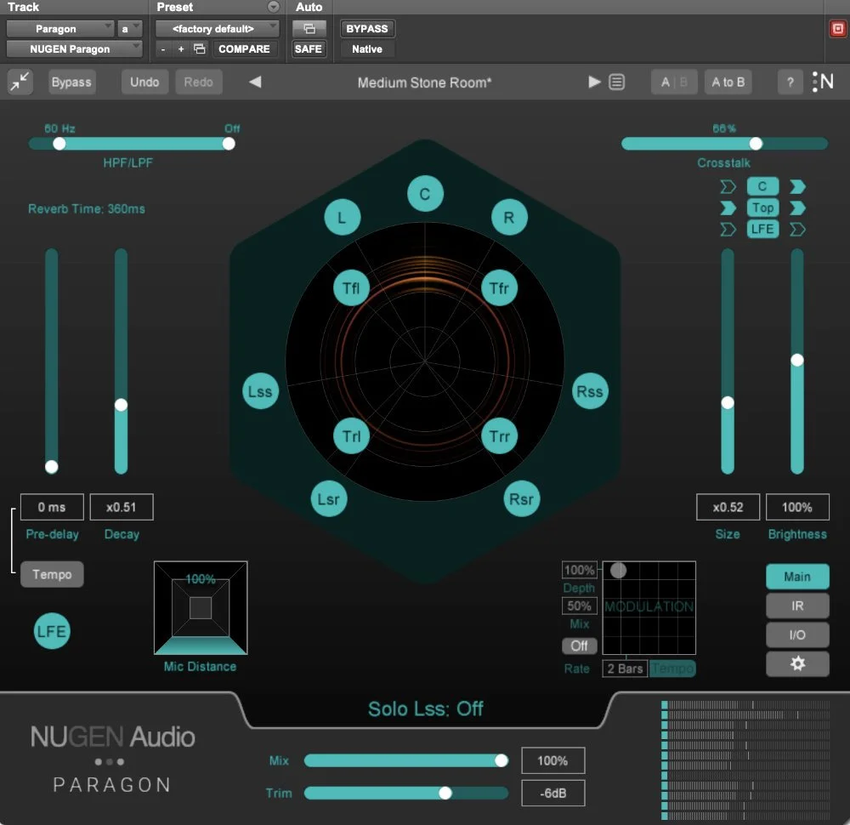Open the Paragon track selector
The image size is (850, 825).
tap(59, 27)
